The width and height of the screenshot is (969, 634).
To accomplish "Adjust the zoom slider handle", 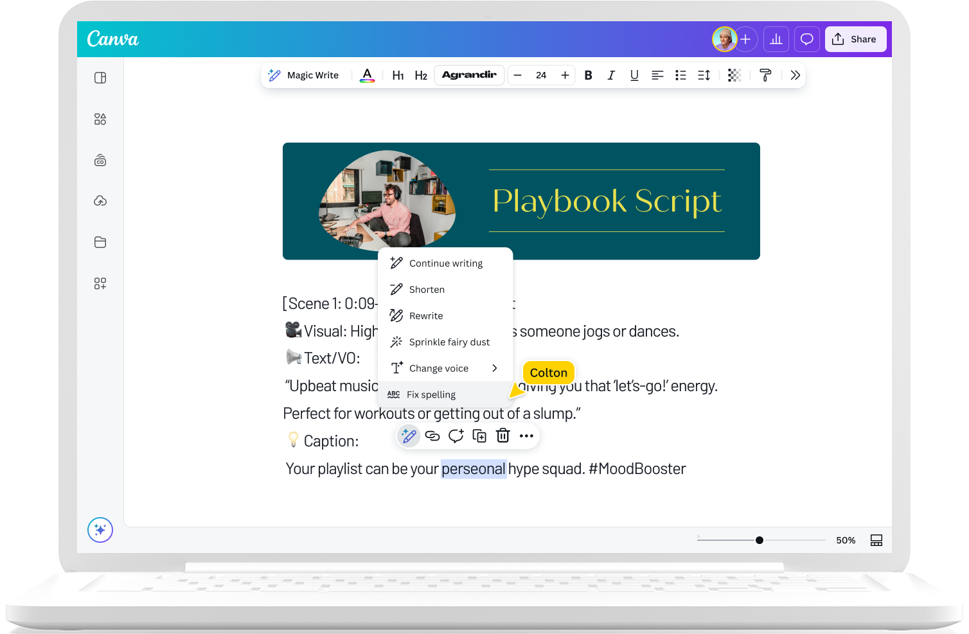I will (760, 540).
